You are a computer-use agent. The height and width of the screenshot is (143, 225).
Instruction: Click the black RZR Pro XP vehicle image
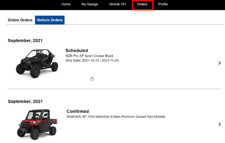pos(36,63)
